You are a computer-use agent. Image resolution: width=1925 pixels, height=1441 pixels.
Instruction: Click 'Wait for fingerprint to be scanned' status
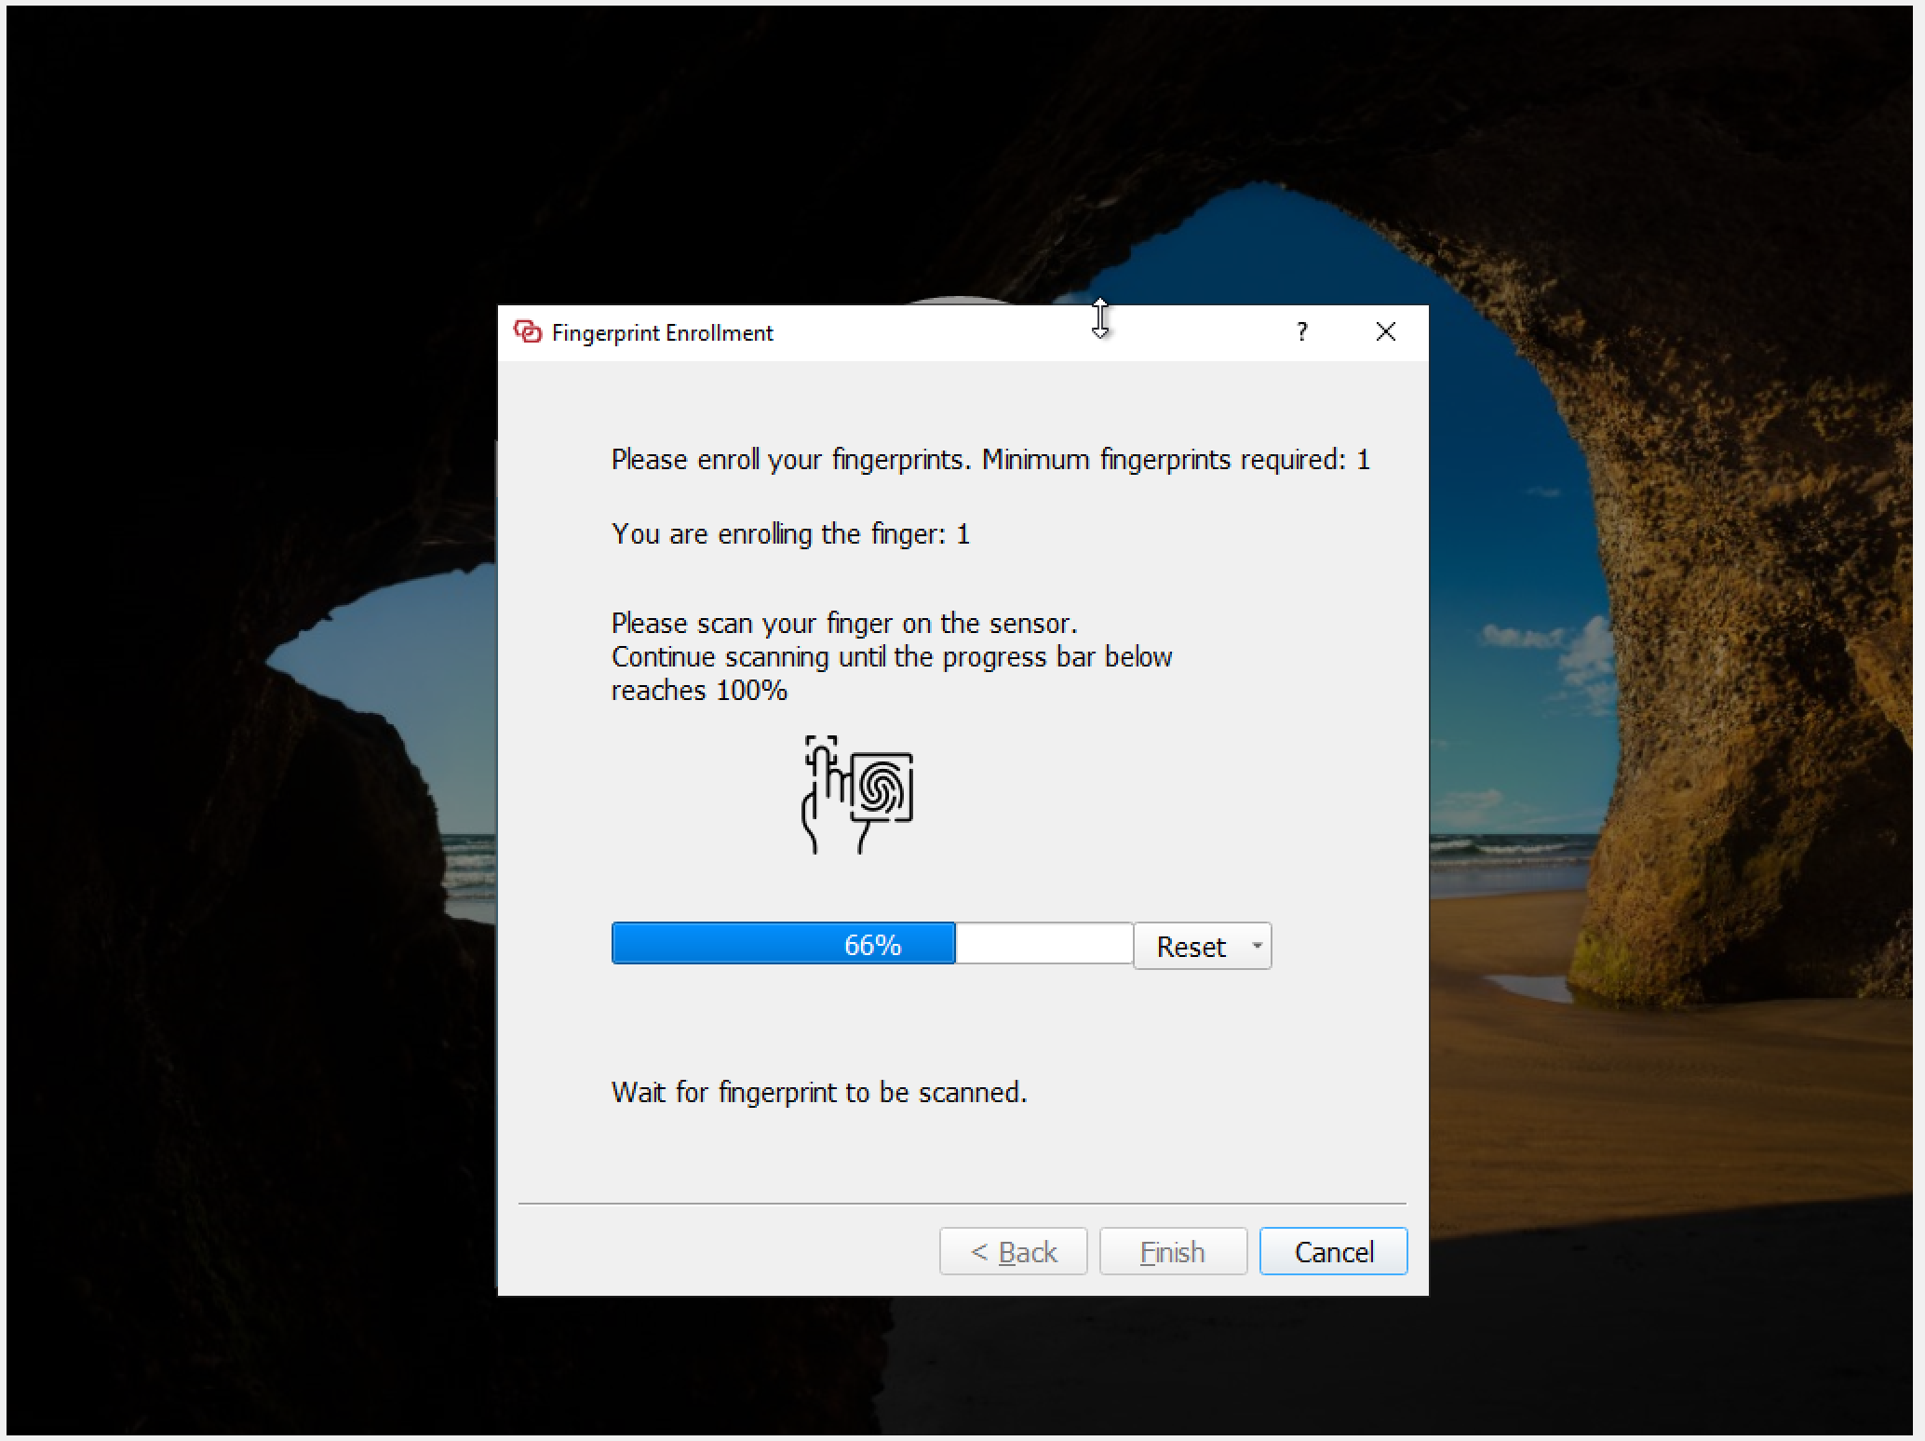818,1092
